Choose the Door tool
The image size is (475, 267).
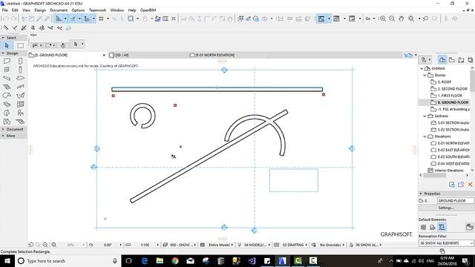20,61
